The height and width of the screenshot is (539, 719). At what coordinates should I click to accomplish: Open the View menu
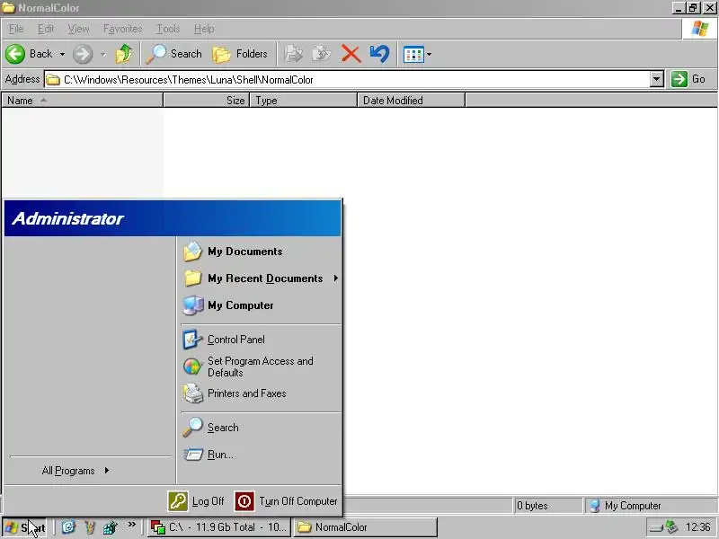click(x=78, y=29)
